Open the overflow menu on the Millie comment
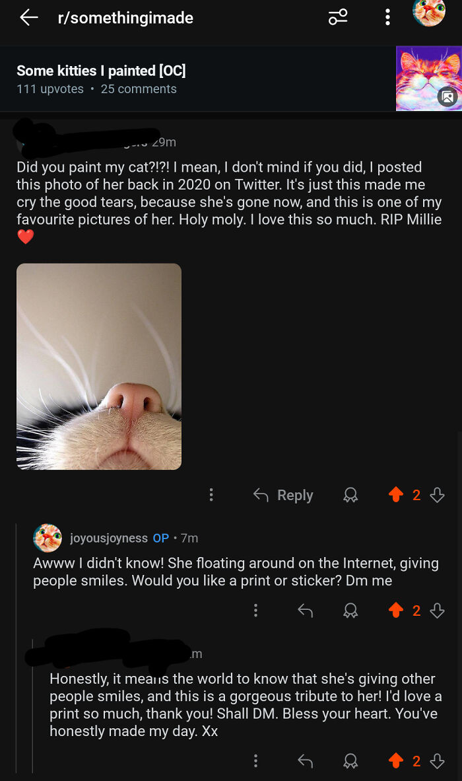 point(211,495)
